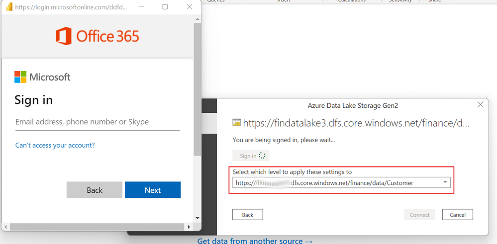This screenshot has height=244, width=497.
Task: Minimize the login.microsoftonline.com window
Action: [x=140, y=6]
